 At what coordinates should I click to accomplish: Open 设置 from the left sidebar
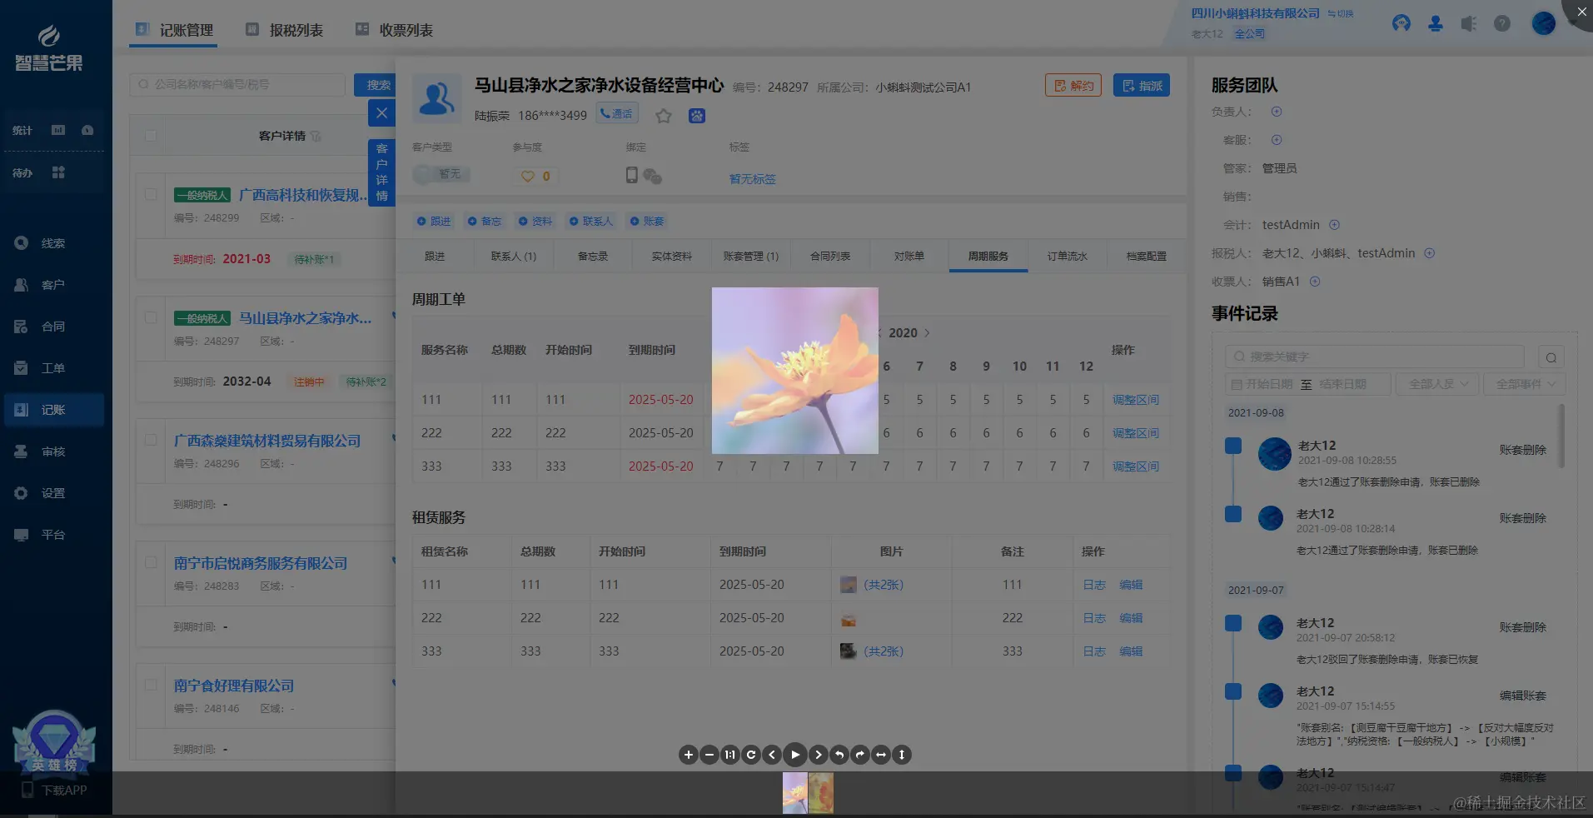[x=52, y=492]
